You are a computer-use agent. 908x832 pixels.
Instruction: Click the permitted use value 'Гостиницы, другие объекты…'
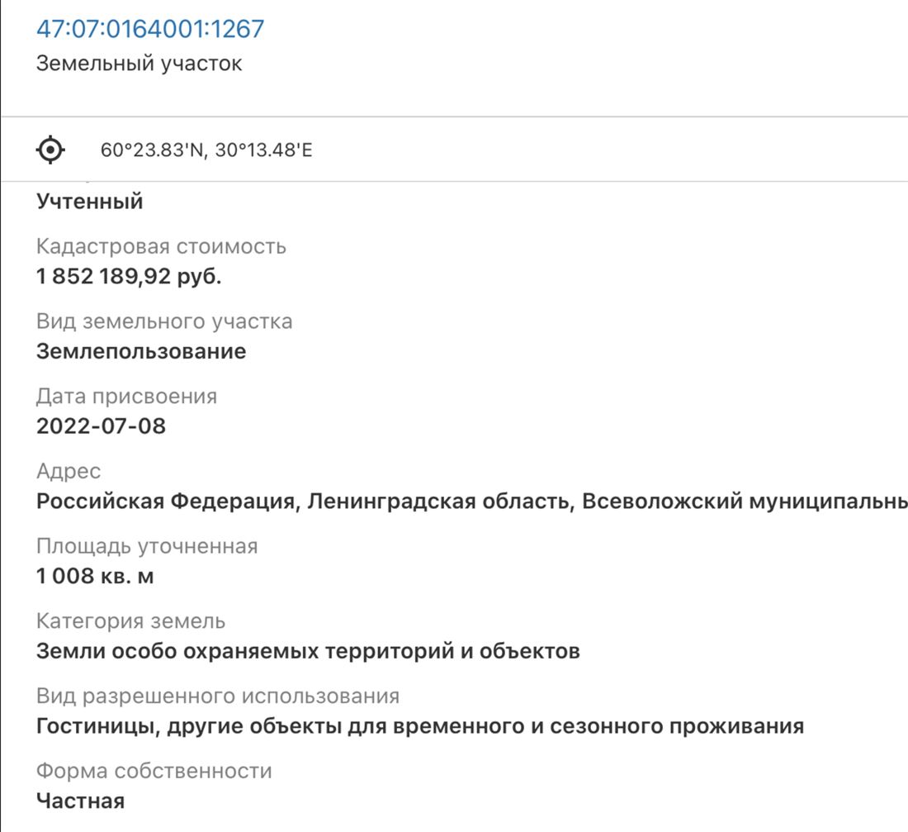(420, 727)
